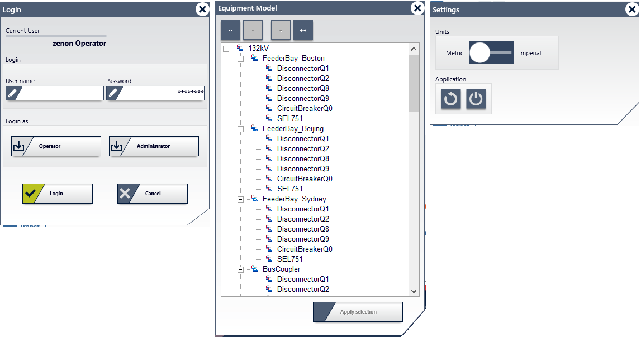This screenshot has width=641, height=337.
Task: Click pencil icon beside Password field
Action: click(x=113, y=93)
